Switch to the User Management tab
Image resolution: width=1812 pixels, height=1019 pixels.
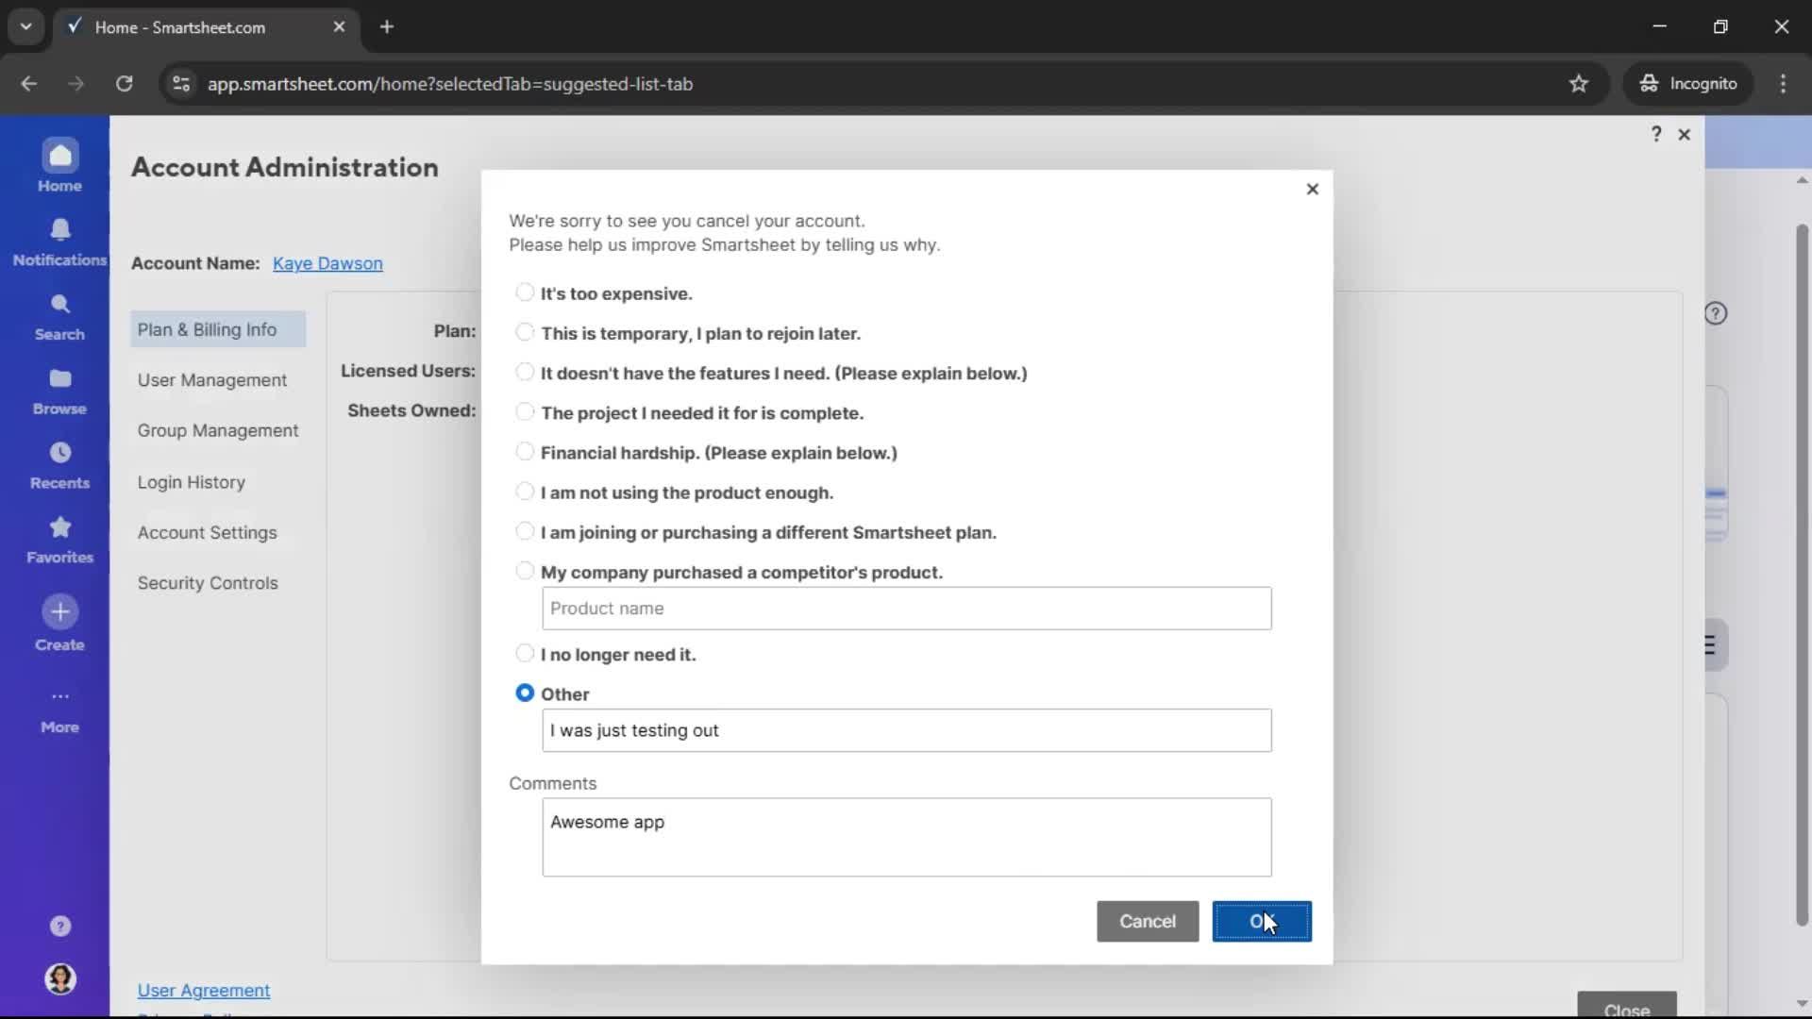tap(211, 380)
